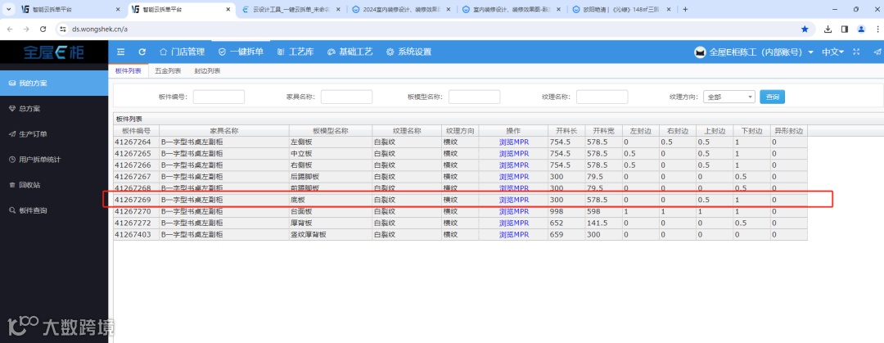The width and height of the screenshot is (884, 343).
Task: Open 一键拆单 menu
Action: click(241, 52)
